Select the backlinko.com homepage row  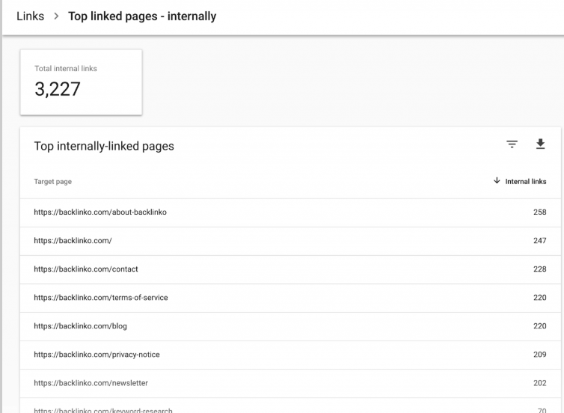tap(290, 241)
